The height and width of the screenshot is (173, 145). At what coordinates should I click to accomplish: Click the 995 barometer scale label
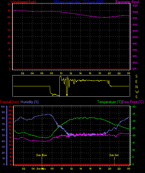(x=134, y=44)
